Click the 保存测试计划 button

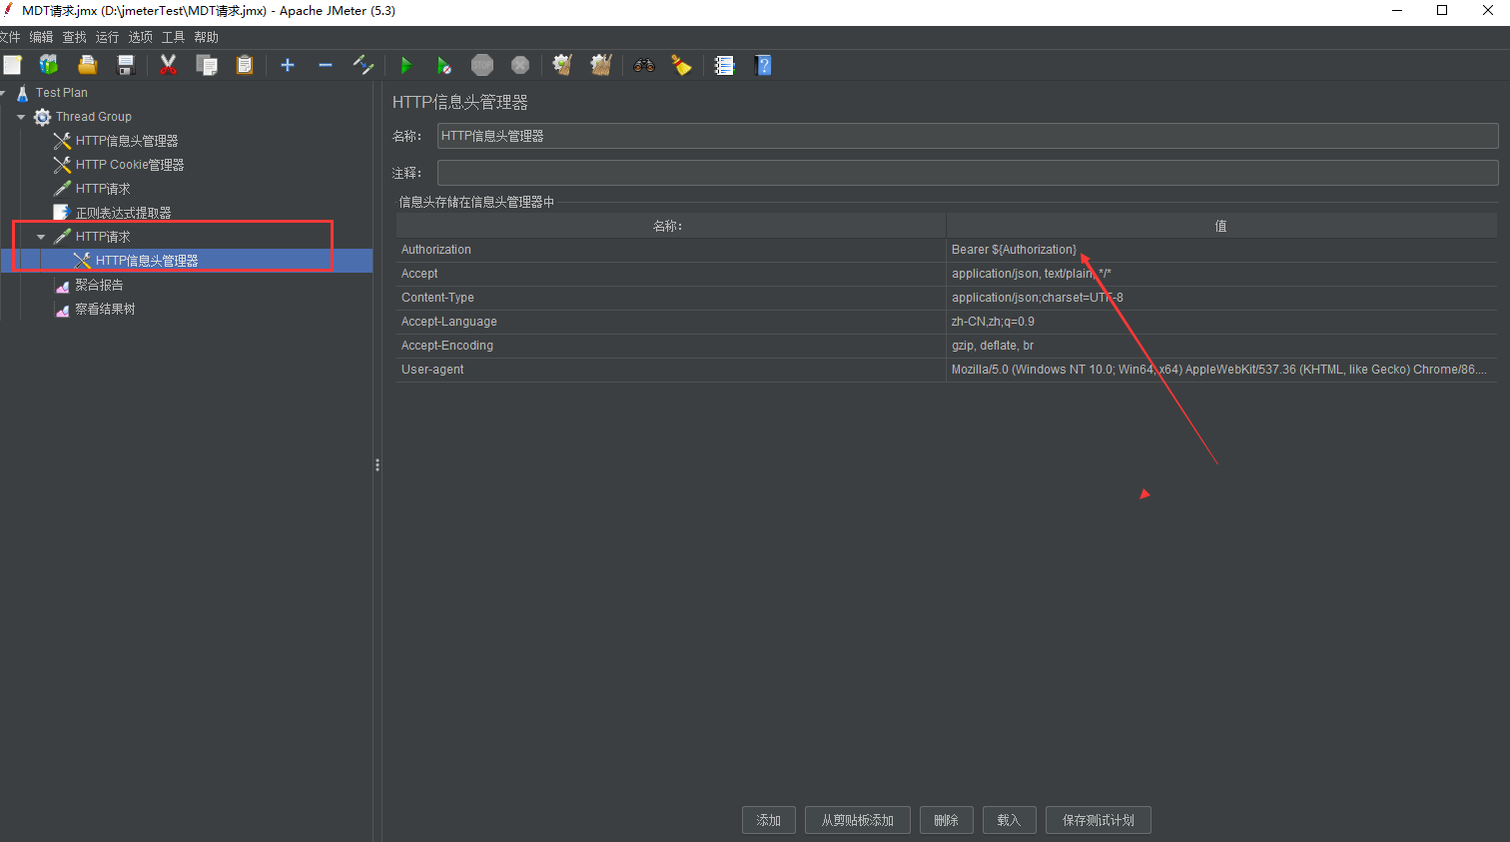(x=1099, y=820)
